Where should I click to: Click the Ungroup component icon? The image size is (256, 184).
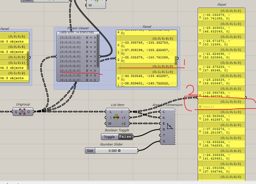pos(22,111)
